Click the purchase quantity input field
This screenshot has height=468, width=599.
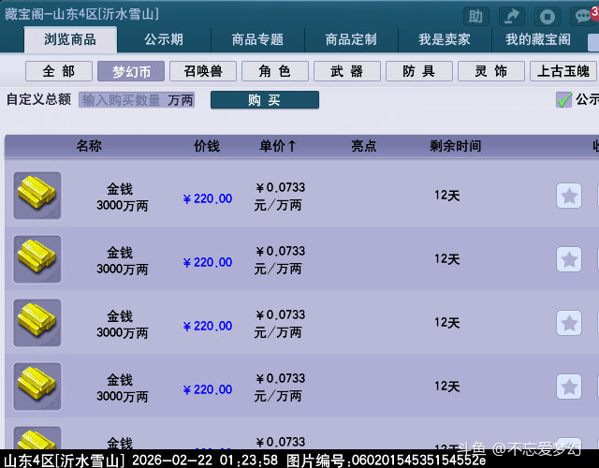click(x=122, y=100)
